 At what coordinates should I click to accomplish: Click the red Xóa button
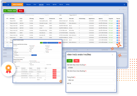pyautogui.click(x=21, y=11)
